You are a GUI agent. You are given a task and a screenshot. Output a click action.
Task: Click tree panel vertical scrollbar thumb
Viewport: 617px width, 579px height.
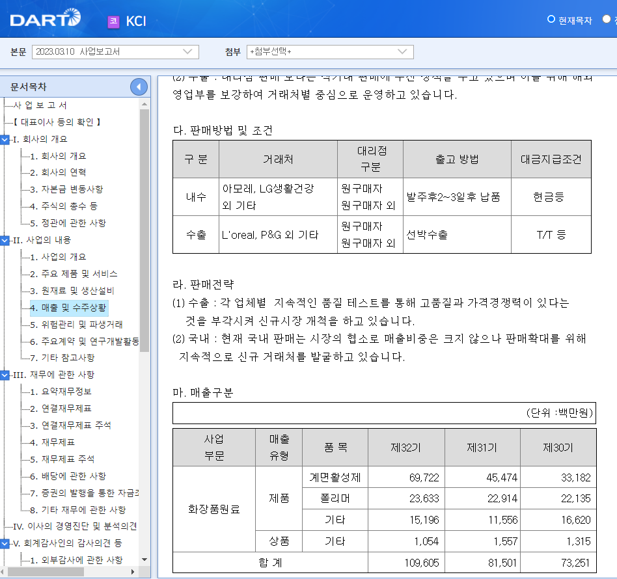pos(144,230)
